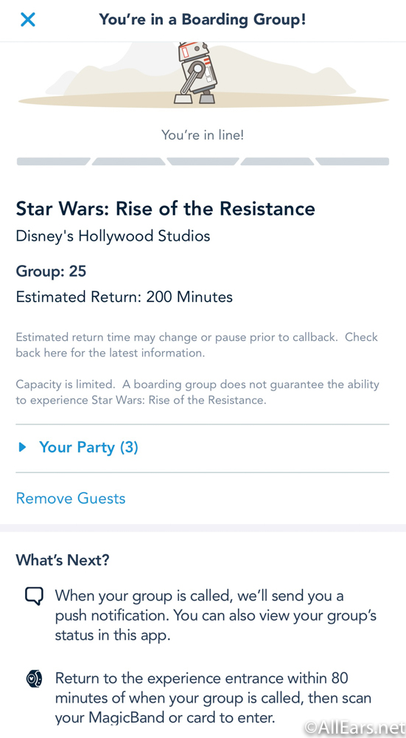The width and height of the screenshot is (406, 738).
Task: Select the last progress bar segment
Action: pos(352,162)
